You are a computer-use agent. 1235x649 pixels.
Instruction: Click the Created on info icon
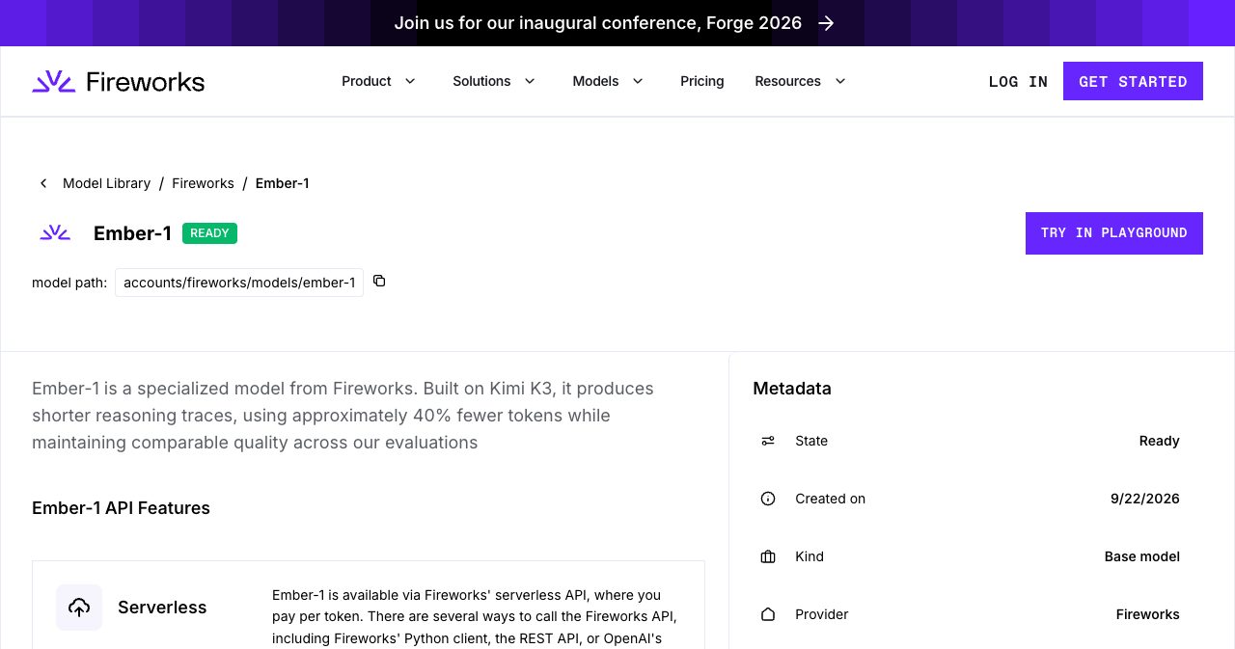tap(768, 499)
